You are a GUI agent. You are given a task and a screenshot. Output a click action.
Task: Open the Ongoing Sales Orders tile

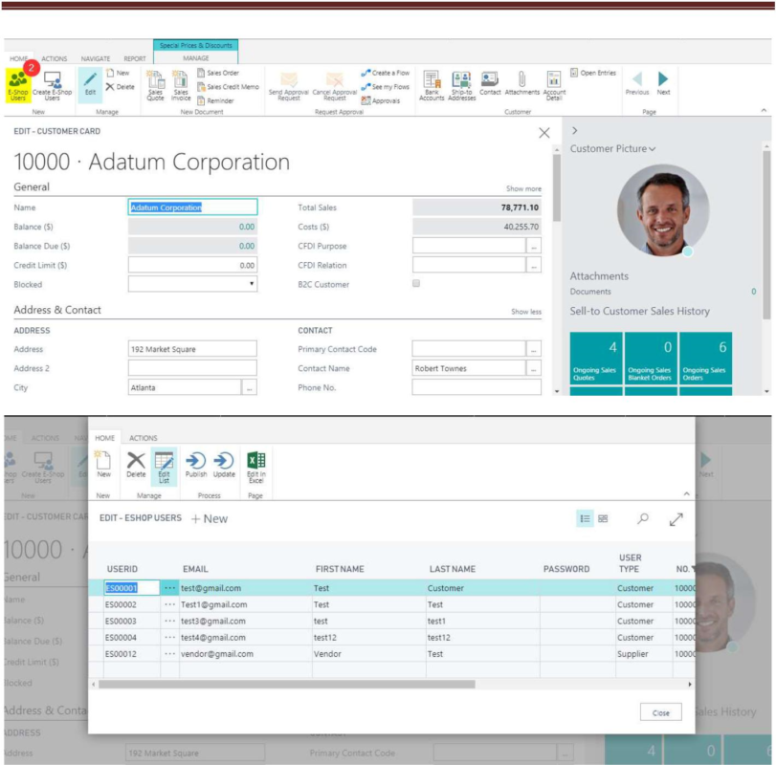[x=706, y=358]
